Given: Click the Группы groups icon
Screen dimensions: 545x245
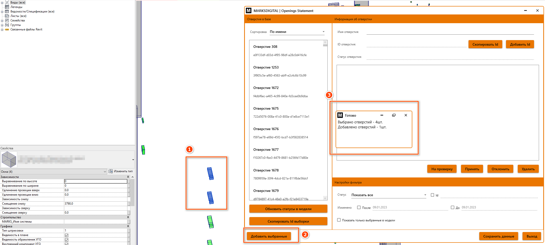Looking at the screenshot, I should pyautogui.click(x=7, y=25).
